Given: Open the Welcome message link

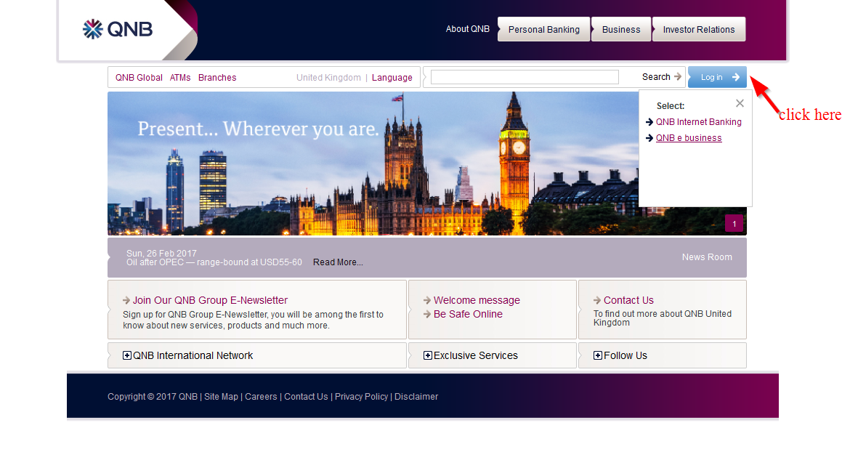Looking at the screenshot, I should pos(477,301).
